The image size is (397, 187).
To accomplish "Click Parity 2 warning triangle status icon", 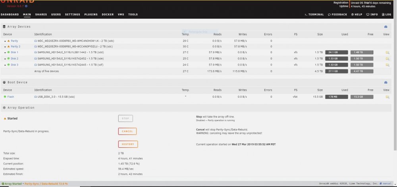I will click(8, 46).
